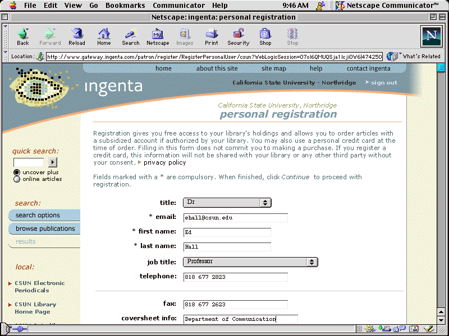Open Search from the toolbar
This screenshot has width=449, height=336.
click(x=131, y=37)
